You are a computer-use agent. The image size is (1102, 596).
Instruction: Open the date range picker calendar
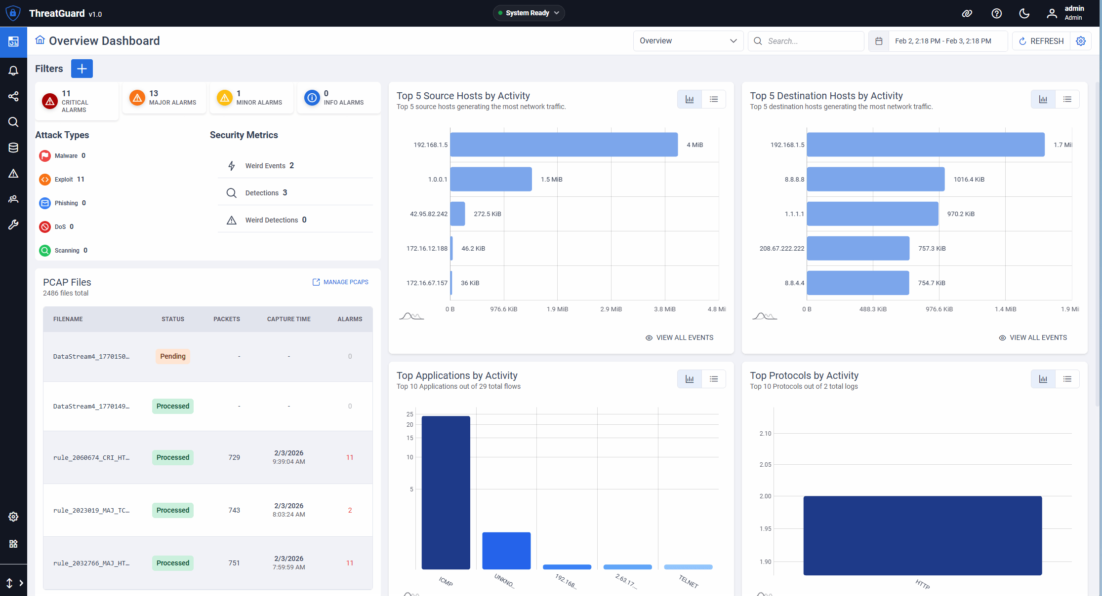[879, 41]
